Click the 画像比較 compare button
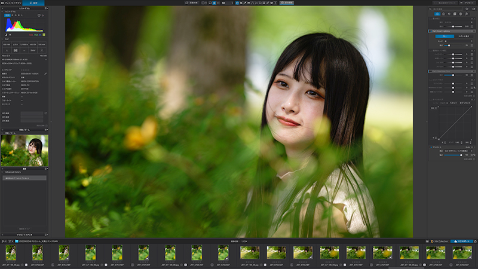Screen dimensions: 478x269 tap(192, 3)
